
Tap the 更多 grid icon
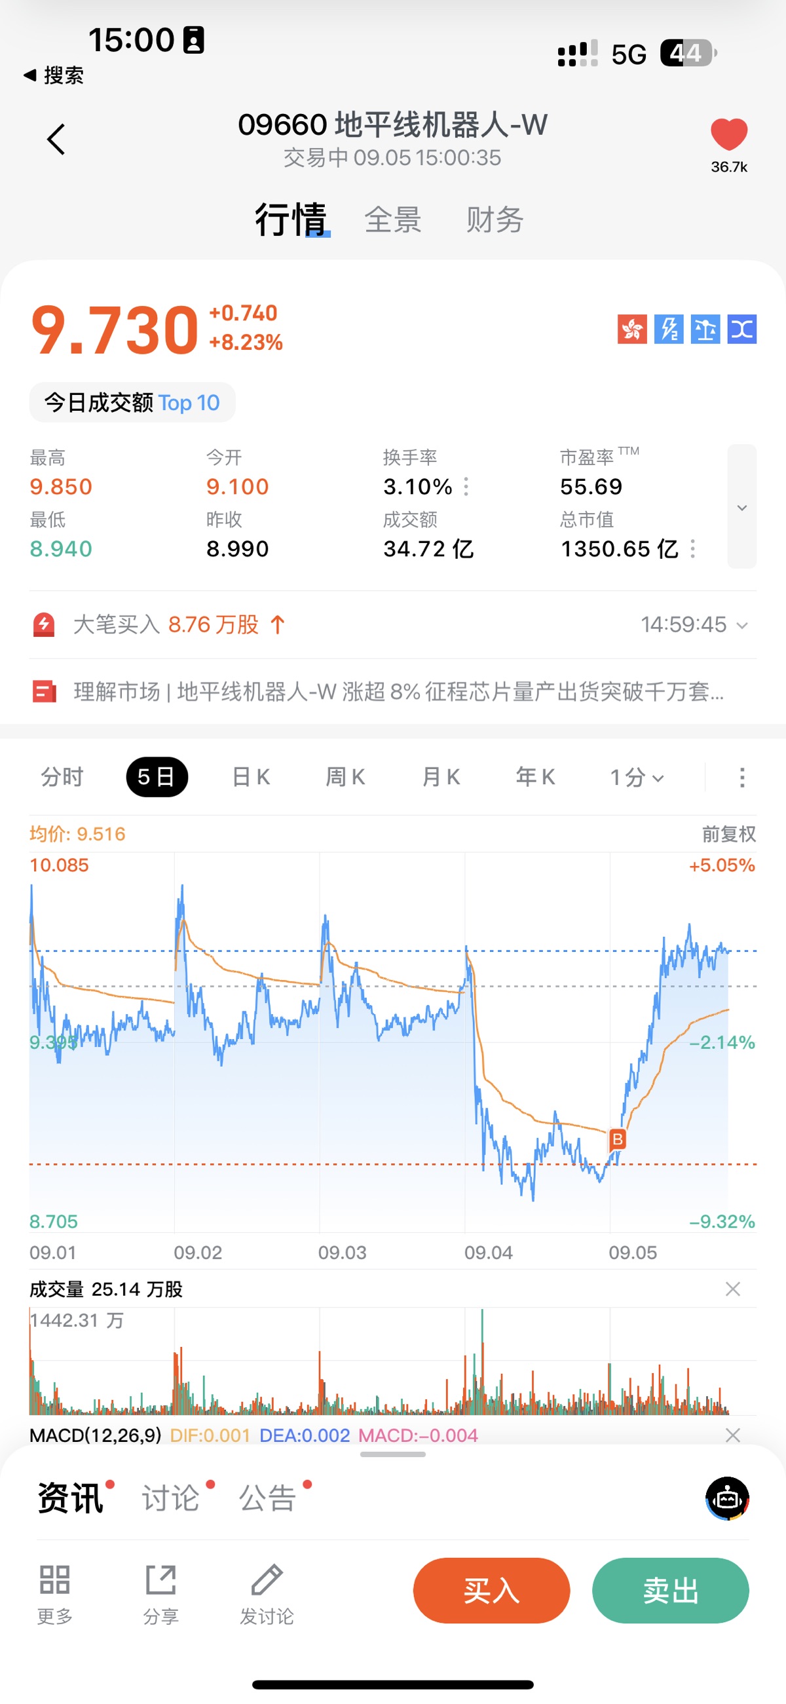(x=54, y=1581)
